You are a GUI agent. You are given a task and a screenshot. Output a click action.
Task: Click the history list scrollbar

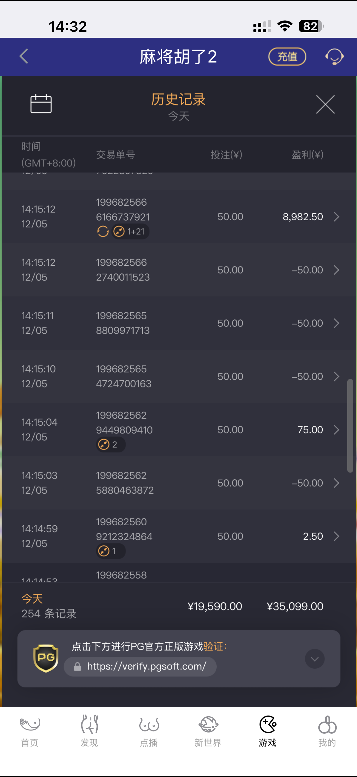[350, 425]
